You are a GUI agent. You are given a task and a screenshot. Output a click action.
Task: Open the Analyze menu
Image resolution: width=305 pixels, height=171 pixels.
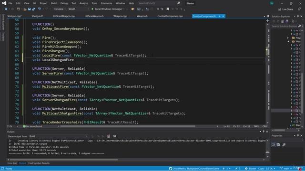[83, 3]
